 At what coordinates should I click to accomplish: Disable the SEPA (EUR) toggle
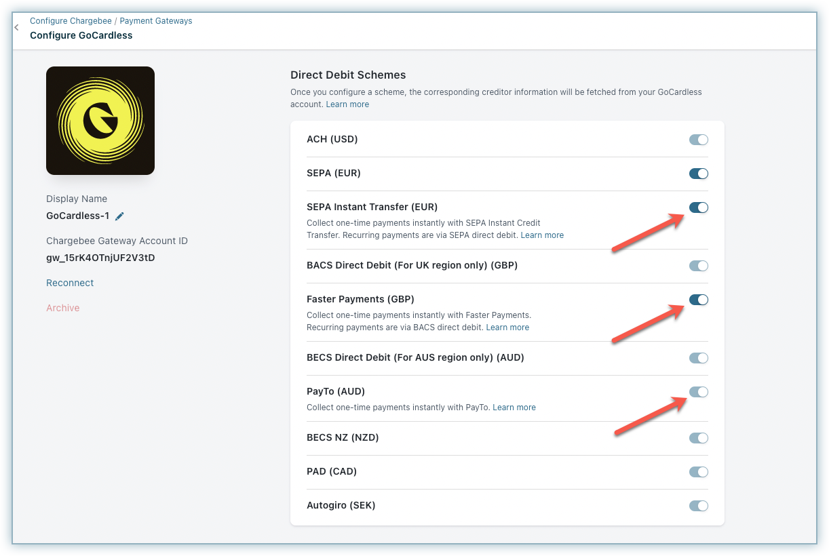click(698, 174)
